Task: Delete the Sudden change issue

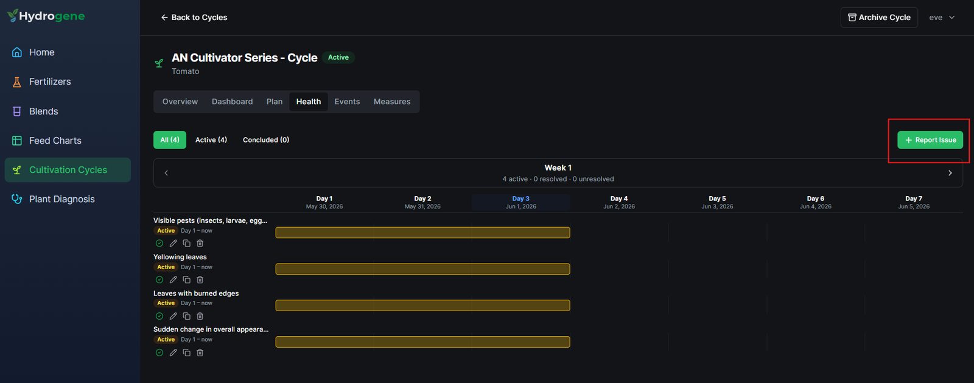Action: coord(200,353)
